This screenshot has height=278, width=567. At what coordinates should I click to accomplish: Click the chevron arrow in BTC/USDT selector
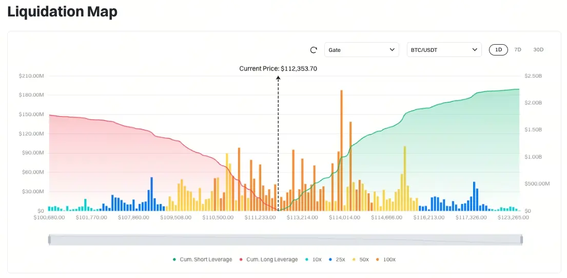coord(475,50)
